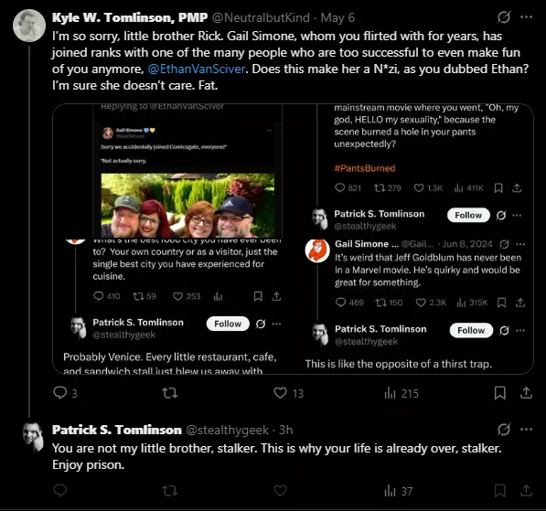Share Patrick S. Tomlinson's reply tweet
The height and width of the screenshot is (511, 546).
(526, 490)
